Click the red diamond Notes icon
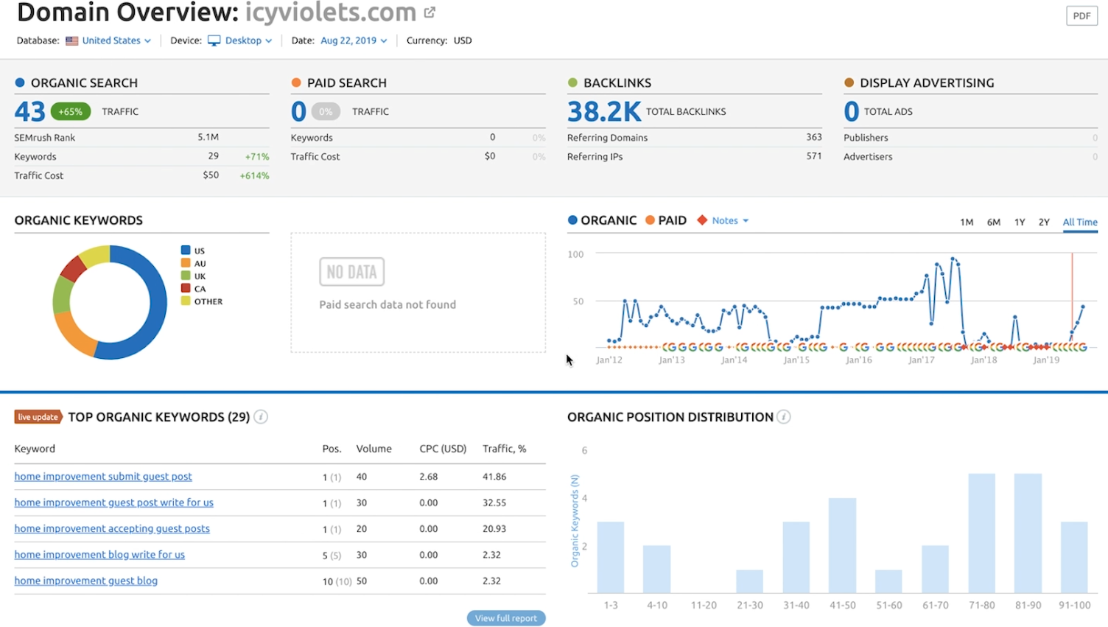Viewport: 1108px width, 627px height. (x=702, y=220)
